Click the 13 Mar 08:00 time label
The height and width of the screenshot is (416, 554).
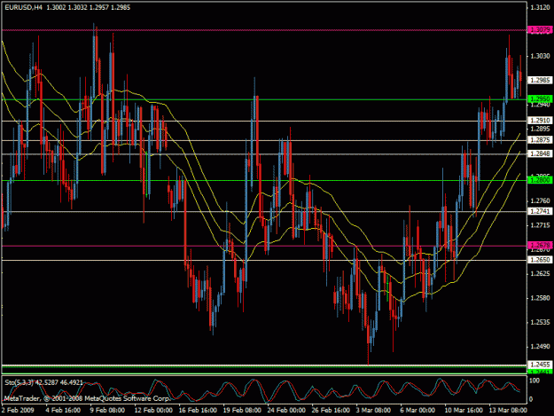[508, 410]
